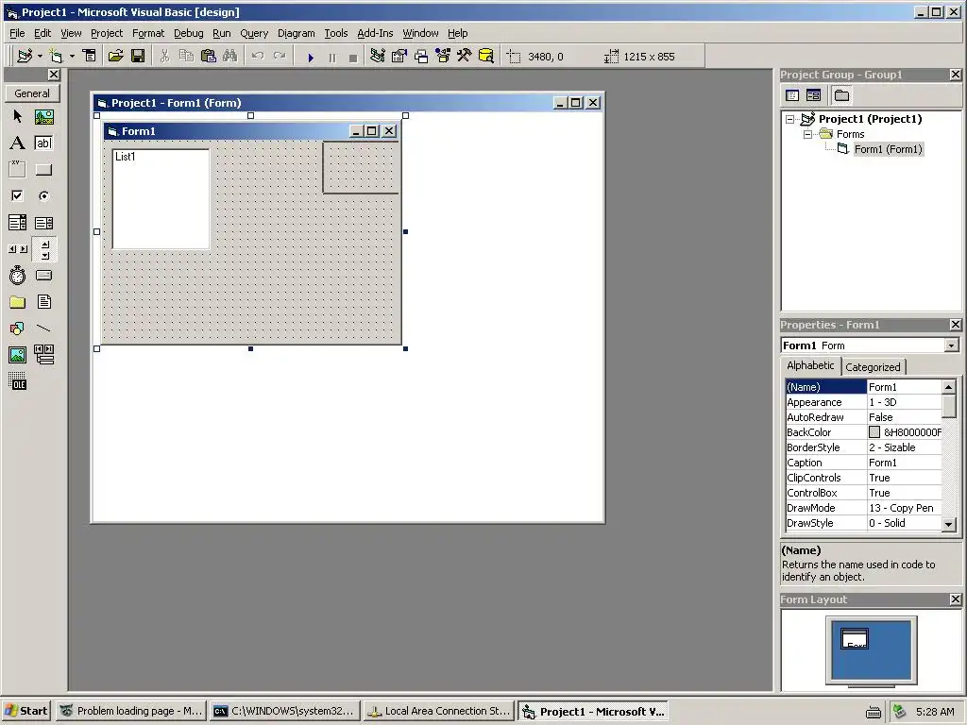The image size is (967, 725).
Task: Open the Form1 Form object dropdown
Action: click(952, 346)
